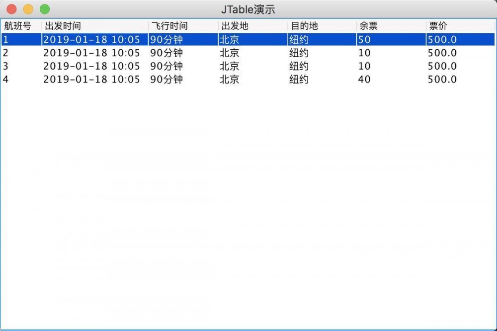Click the 纽约 cell in row 3

(x=299, y=66)
